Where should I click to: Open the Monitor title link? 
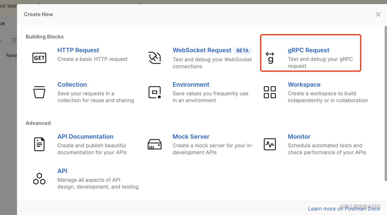click(x=299, y=136)
